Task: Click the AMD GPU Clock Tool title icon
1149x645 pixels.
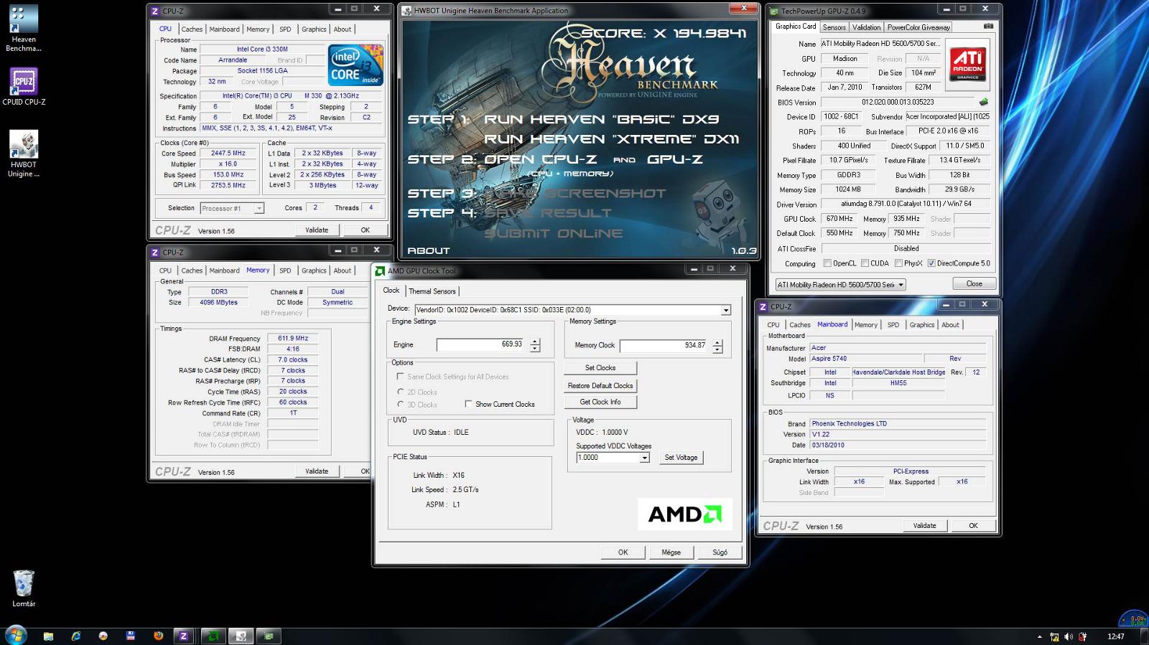Action: coord(381,271)
